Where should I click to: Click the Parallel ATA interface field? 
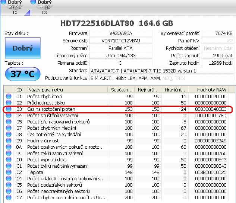pos(121,48)
